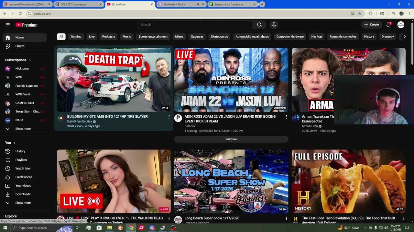Image resolution: width=414 pixels, height=232 pixels.
Task: Show next category chips with arrow
Action: (x=404, y=37)
